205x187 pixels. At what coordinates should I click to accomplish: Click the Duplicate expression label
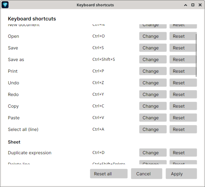[30, 153]
